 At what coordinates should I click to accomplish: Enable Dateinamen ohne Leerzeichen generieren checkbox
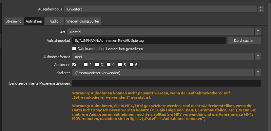pyautogui.click(x=74, y=49)
